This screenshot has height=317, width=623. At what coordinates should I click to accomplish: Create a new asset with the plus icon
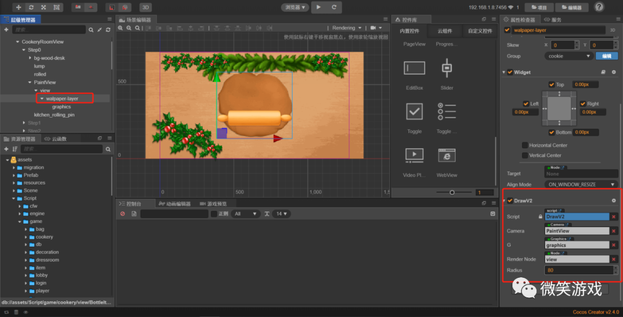point(6,149)
